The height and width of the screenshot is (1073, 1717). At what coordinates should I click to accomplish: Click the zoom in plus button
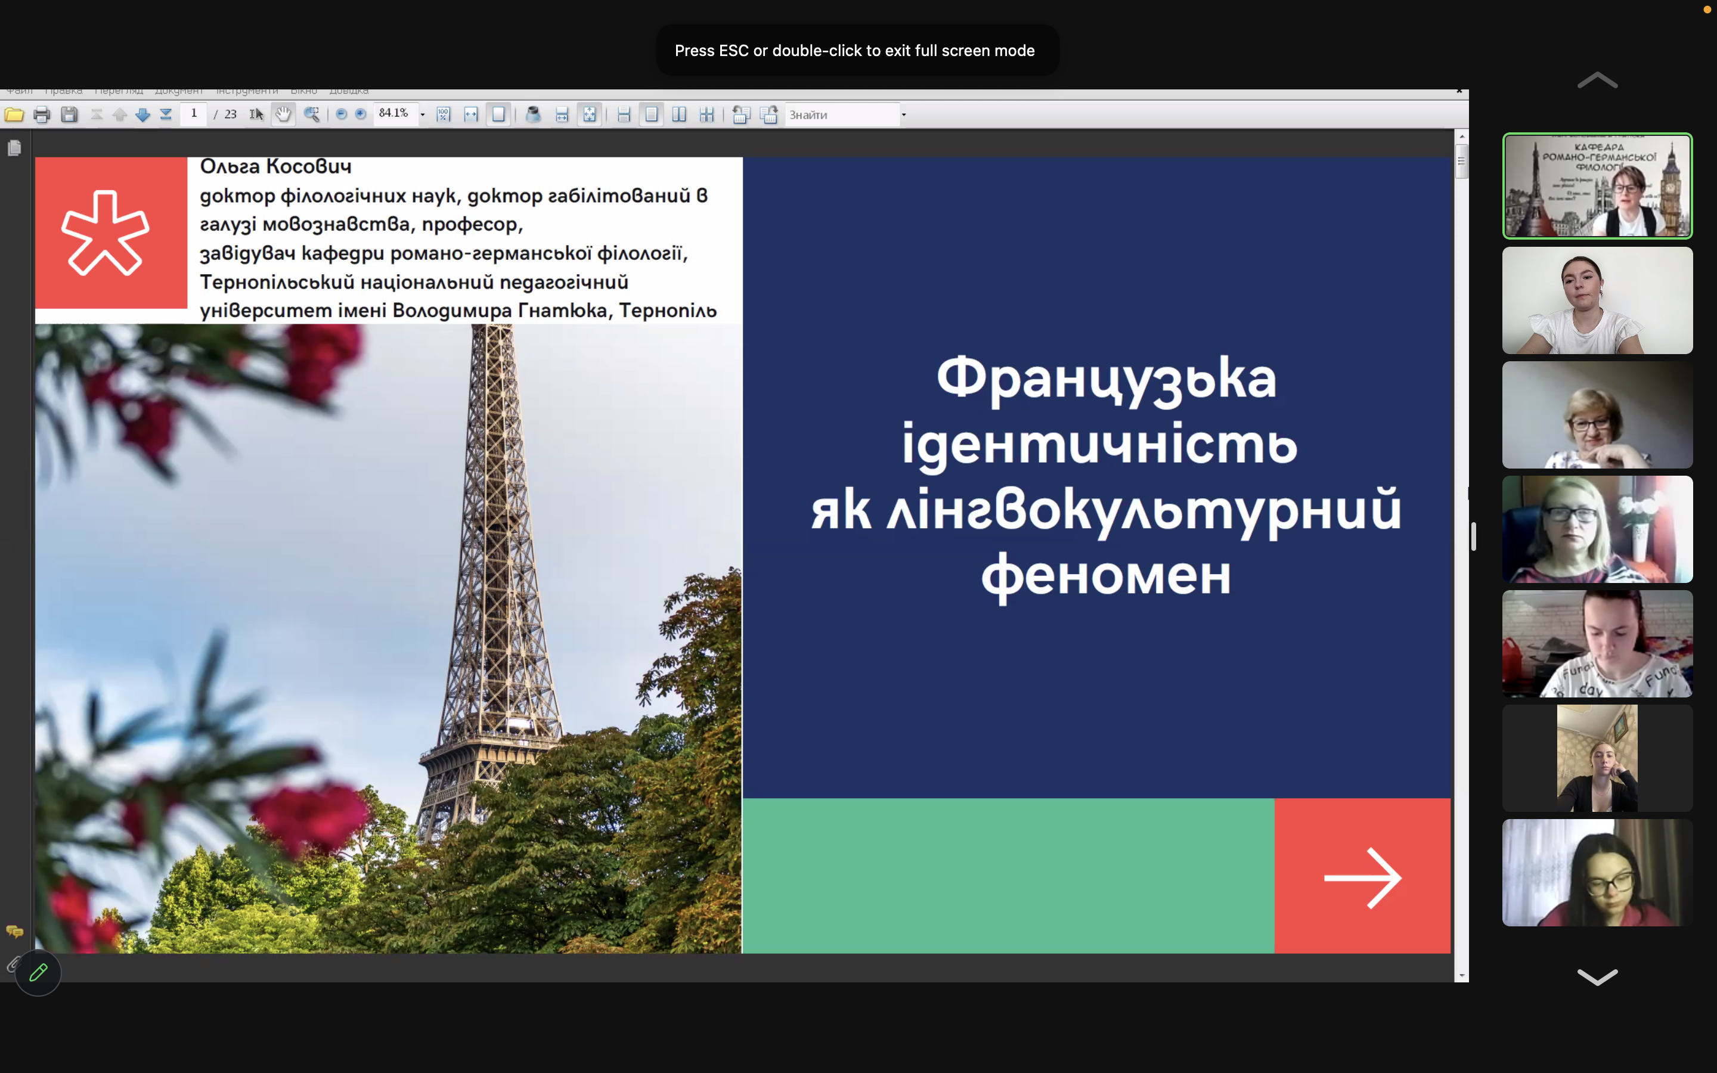pos(361,114)
